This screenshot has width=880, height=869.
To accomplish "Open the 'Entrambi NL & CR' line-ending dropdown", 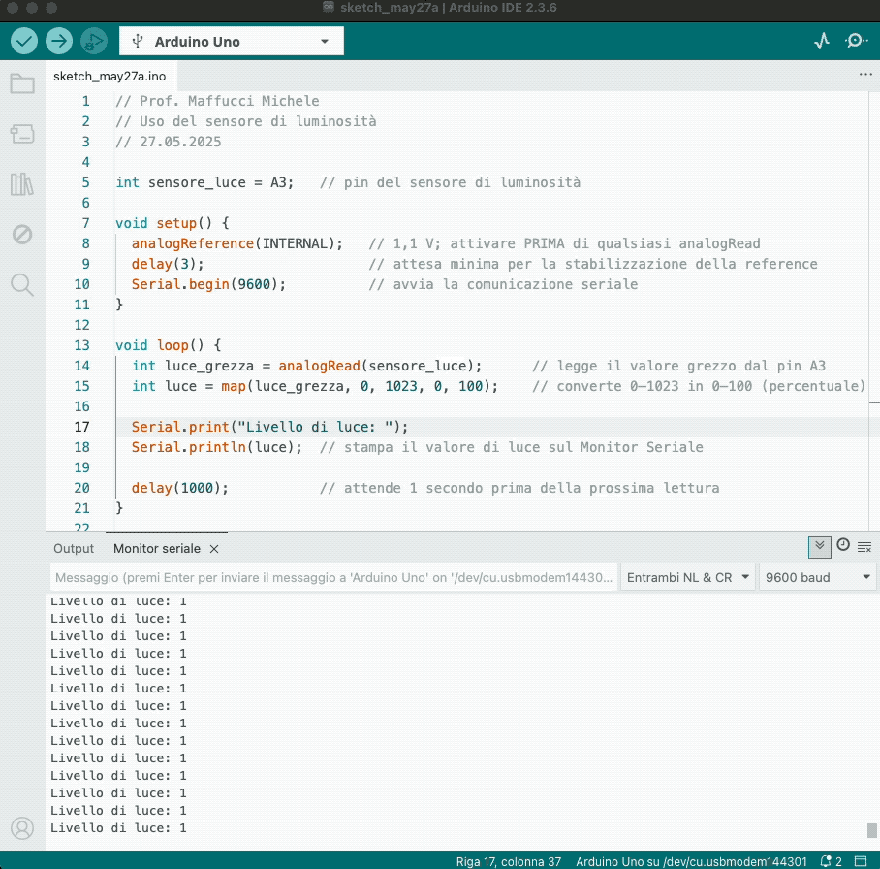I will pos(688,577).
